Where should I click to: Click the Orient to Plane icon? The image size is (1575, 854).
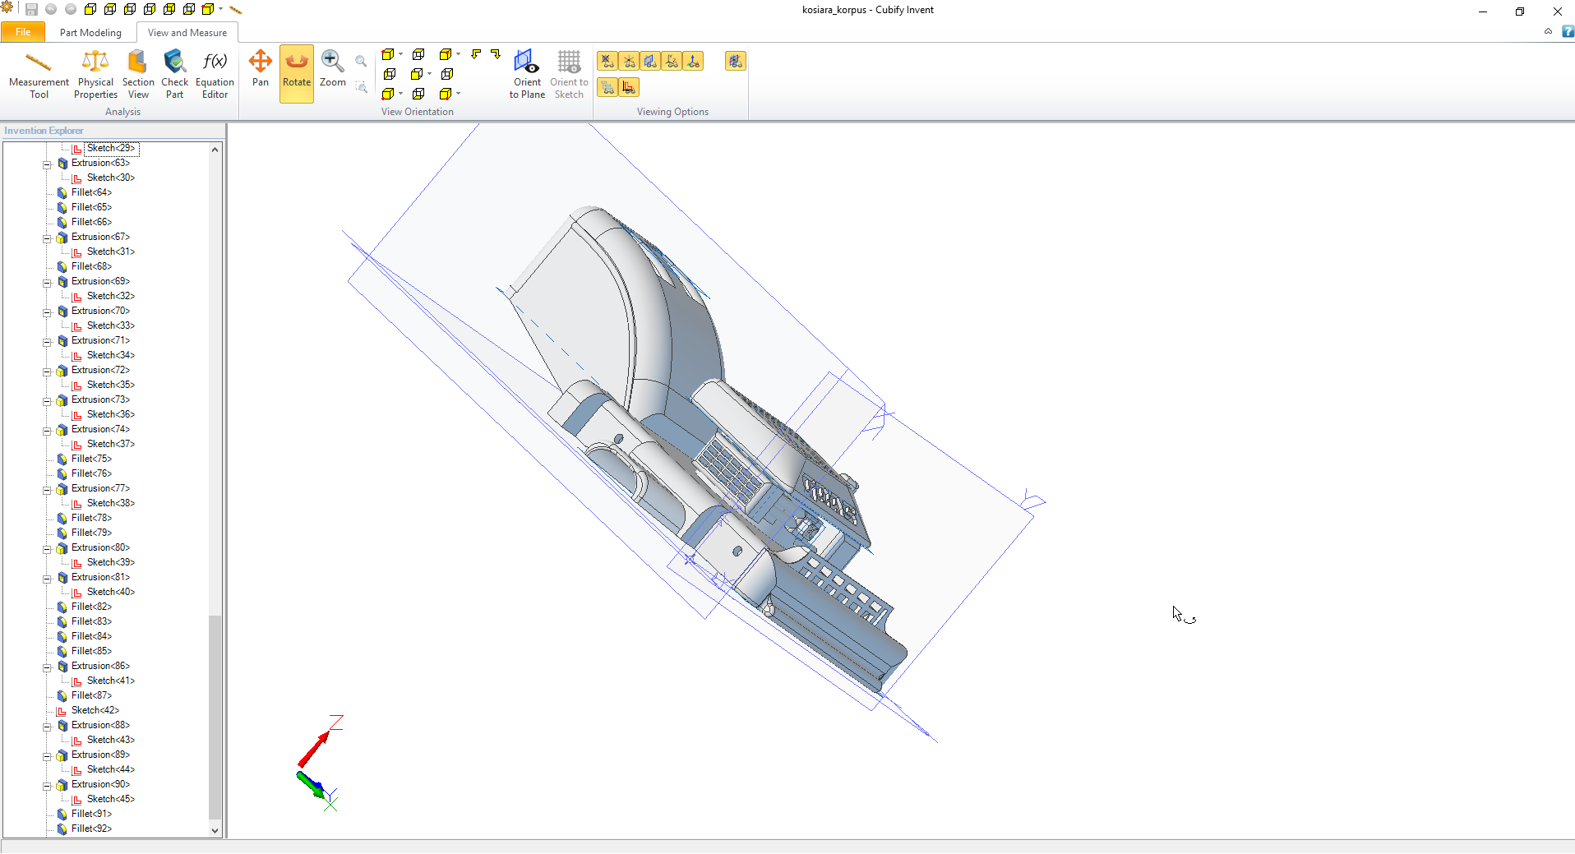click(527, 74)
